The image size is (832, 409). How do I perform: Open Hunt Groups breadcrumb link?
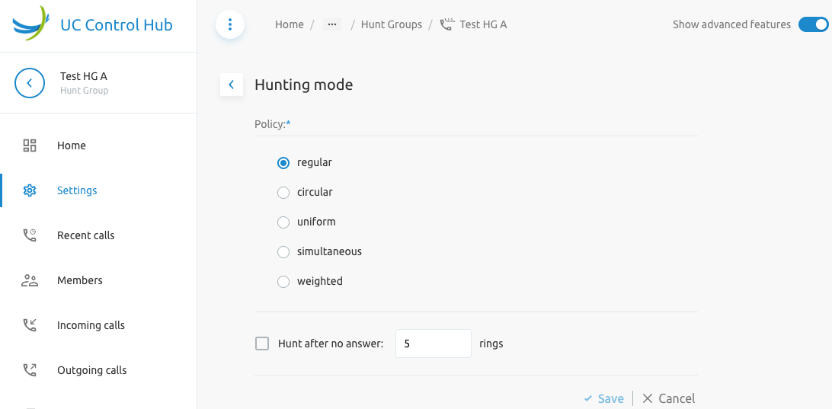point(392,24)
